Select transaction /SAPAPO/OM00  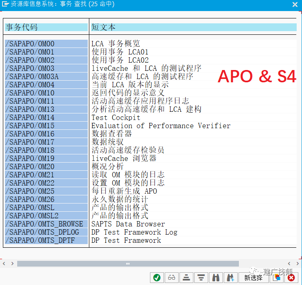(x=46, y=44)
